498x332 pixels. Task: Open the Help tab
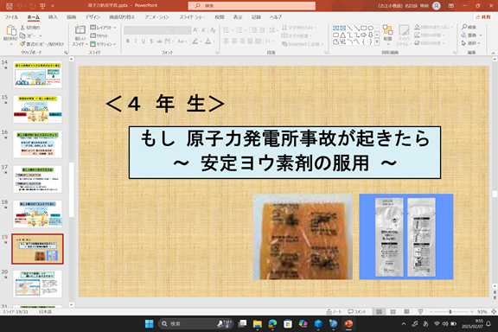coord(276,17)
